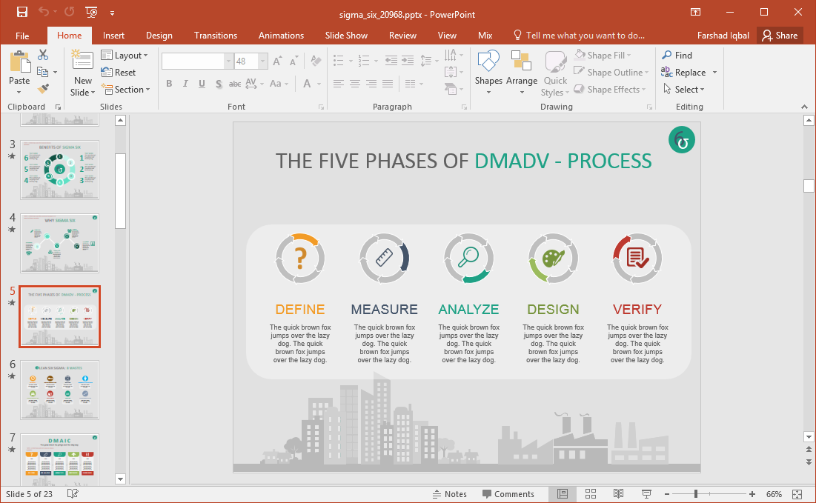Click the zoom level showing 66%
This screenshot has width=816, height=503.
[774, 493]
